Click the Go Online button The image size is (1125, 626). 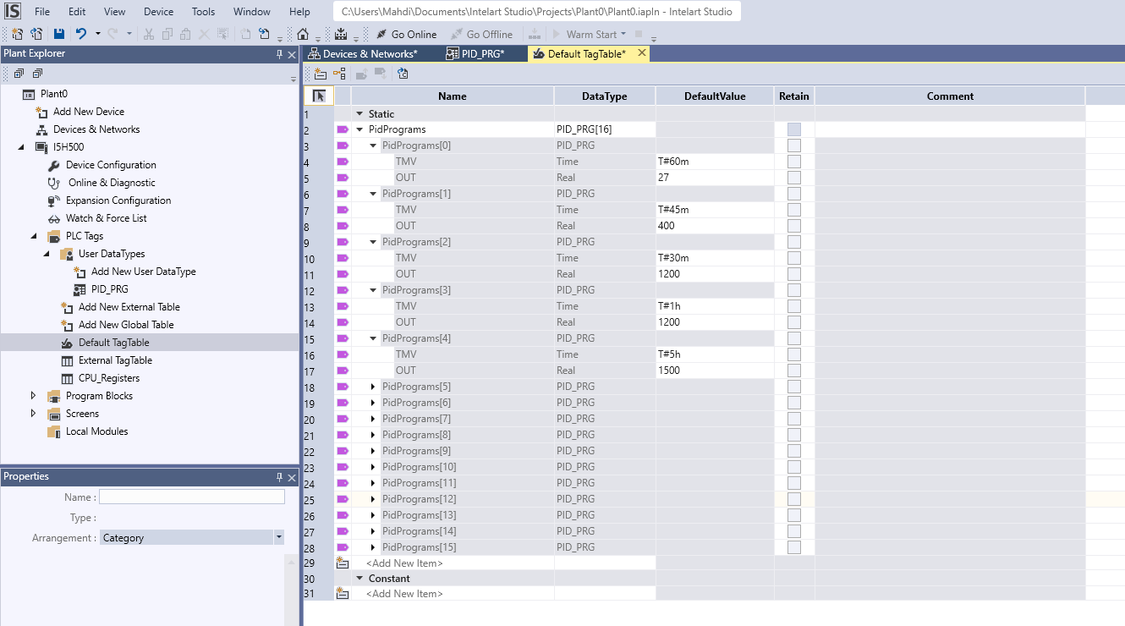405,34
